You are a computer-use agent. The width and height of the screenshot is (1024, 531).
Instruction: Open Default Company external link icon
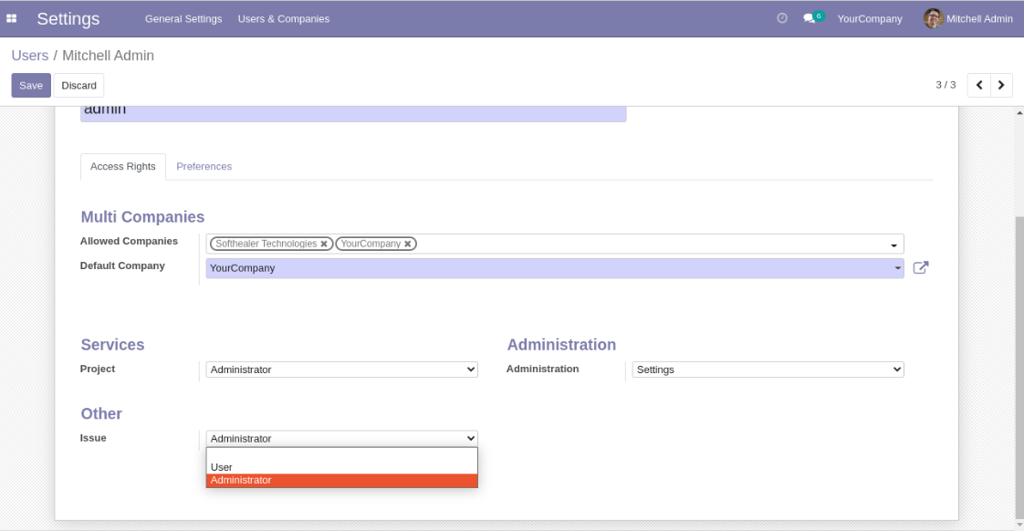[x=921, y=268]
